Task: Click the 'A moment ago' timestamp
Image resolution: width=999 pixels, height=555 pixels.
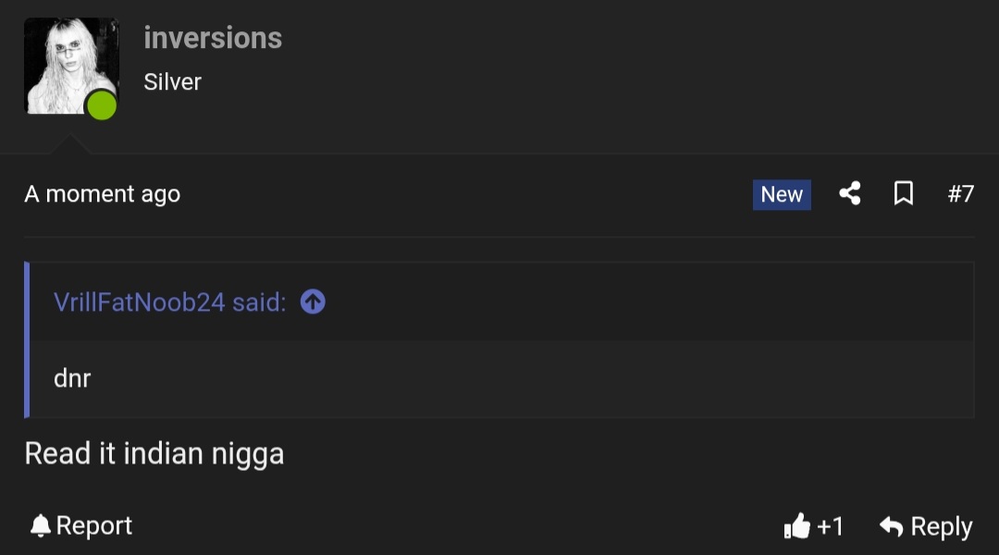Action: [x=102, y=193]
